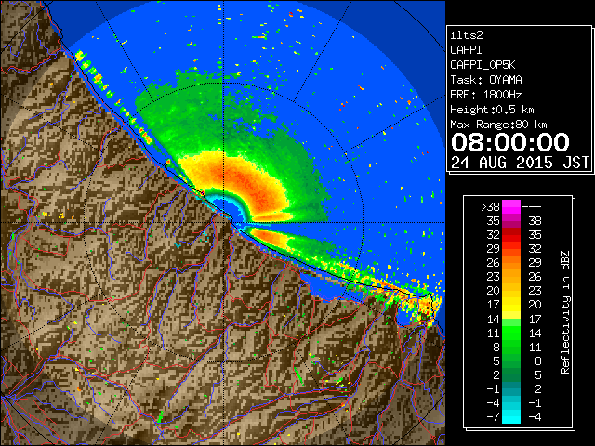Click the cyan -7 dBZ legend swatch

tap(511, 416)
